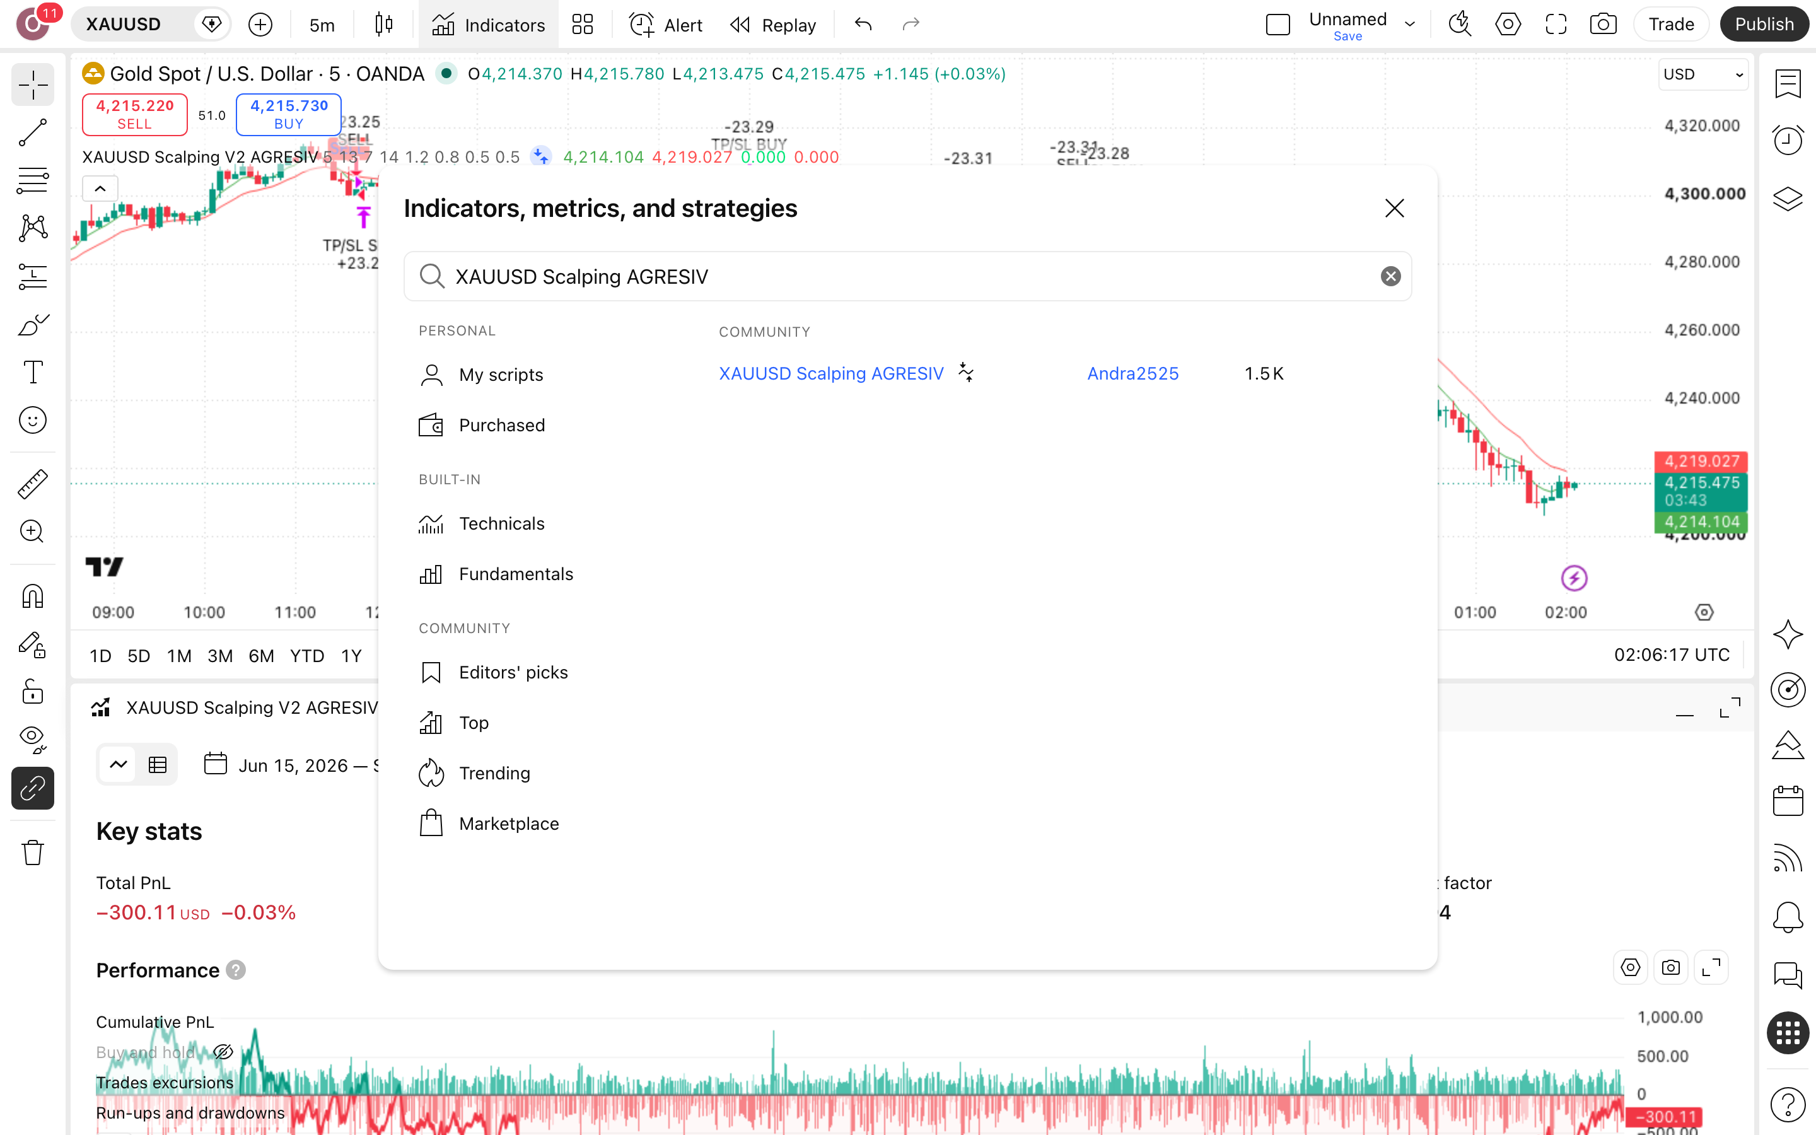The width and height of the screenshot is (1816, 1135).
Task: Open author Andra2525 profile link
Action: pos(1132,373)
